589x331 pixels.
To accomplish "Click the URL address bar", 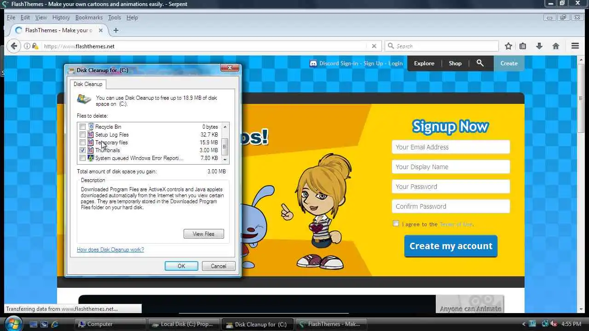I will tap(202, 46).
